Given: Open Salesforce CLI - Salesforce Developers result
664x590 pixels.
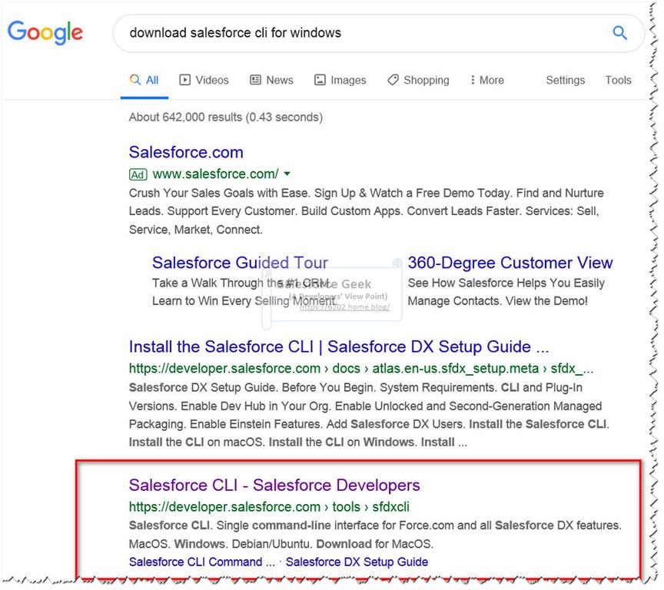Looking at the screenshot, I should click(274, 486).
